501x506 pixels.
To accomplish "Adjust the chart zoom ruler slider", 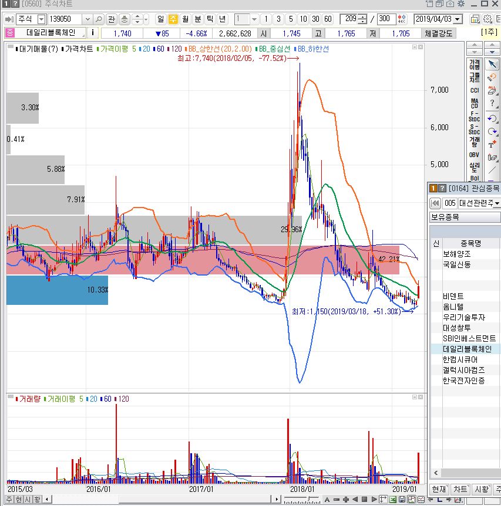I will coord(309,498).
